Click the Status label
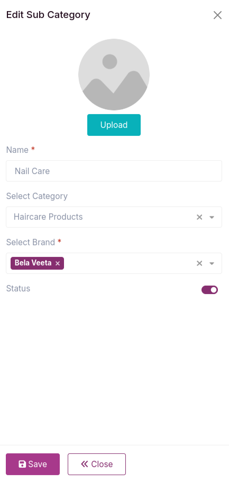 pyautogui.click(x=18, y=288)
